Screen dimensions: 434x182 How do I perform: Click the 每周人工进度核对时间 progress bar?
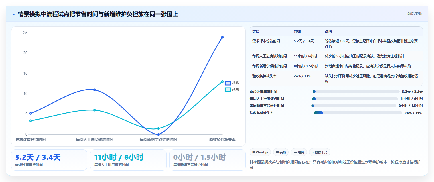(355, 99)
